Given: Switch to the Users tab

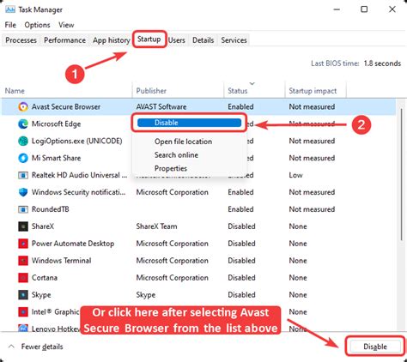Looking at the screenshot, I should coord(176,40).
